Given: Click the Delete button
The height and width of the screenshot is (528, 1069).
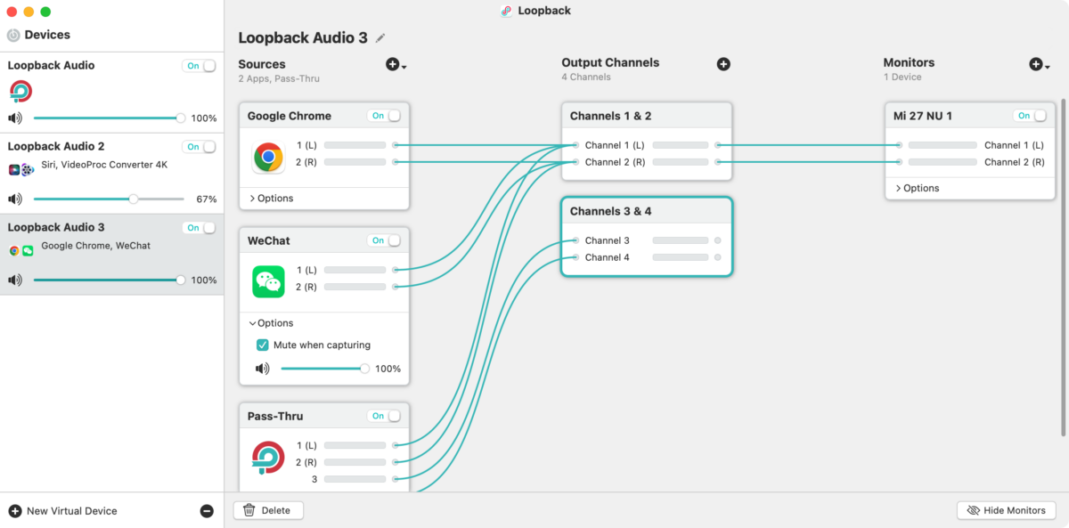Looking at the screenshot, I should point(268,510).
